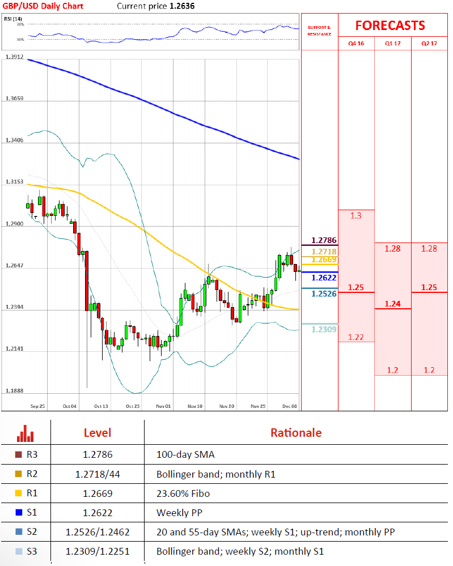The height and width of the screenshot is (566, 453).
Task: Click the R3 row label
Action: coord(32,454)
